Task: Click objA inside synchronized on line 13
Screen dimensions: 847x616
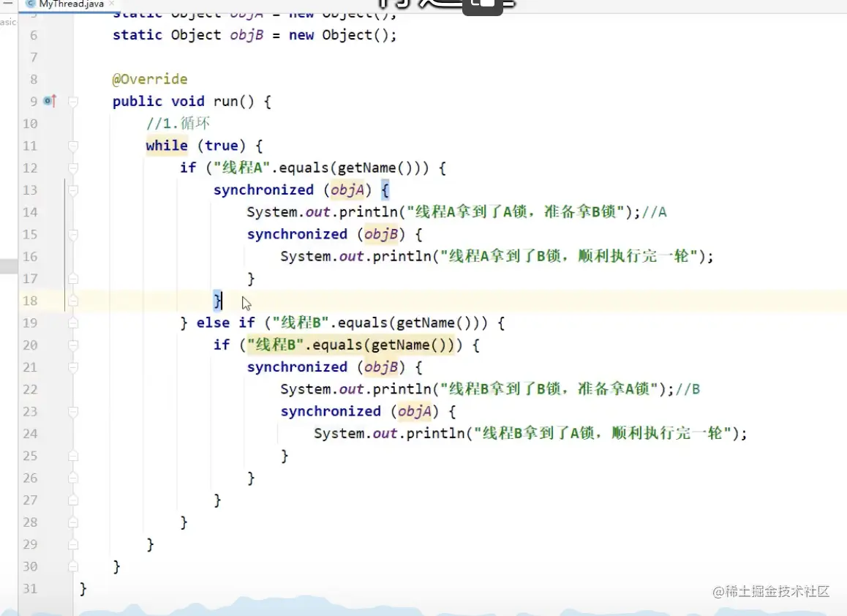Action: 347,190
